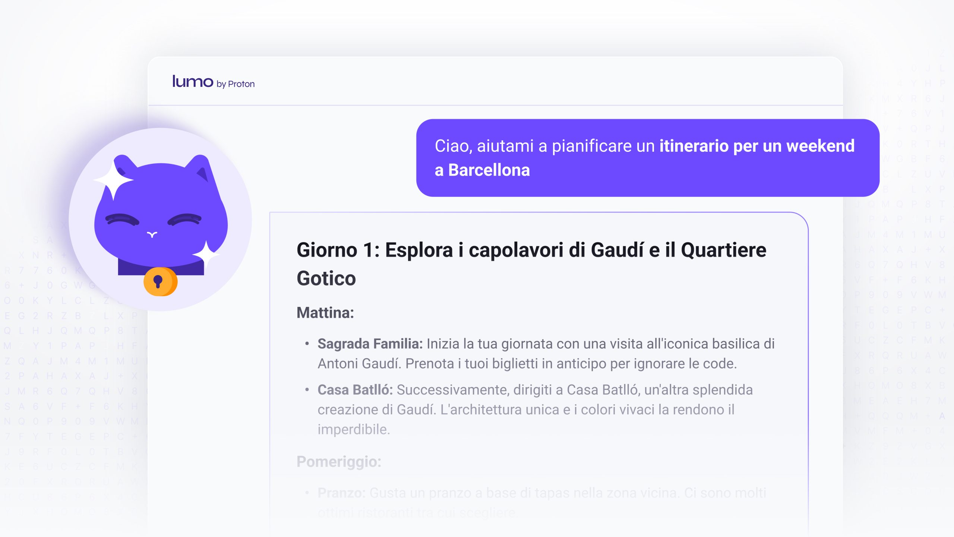Click the bullet point before Sagrada Familia
Screen dimensions: 954x537
coord(307,344)
